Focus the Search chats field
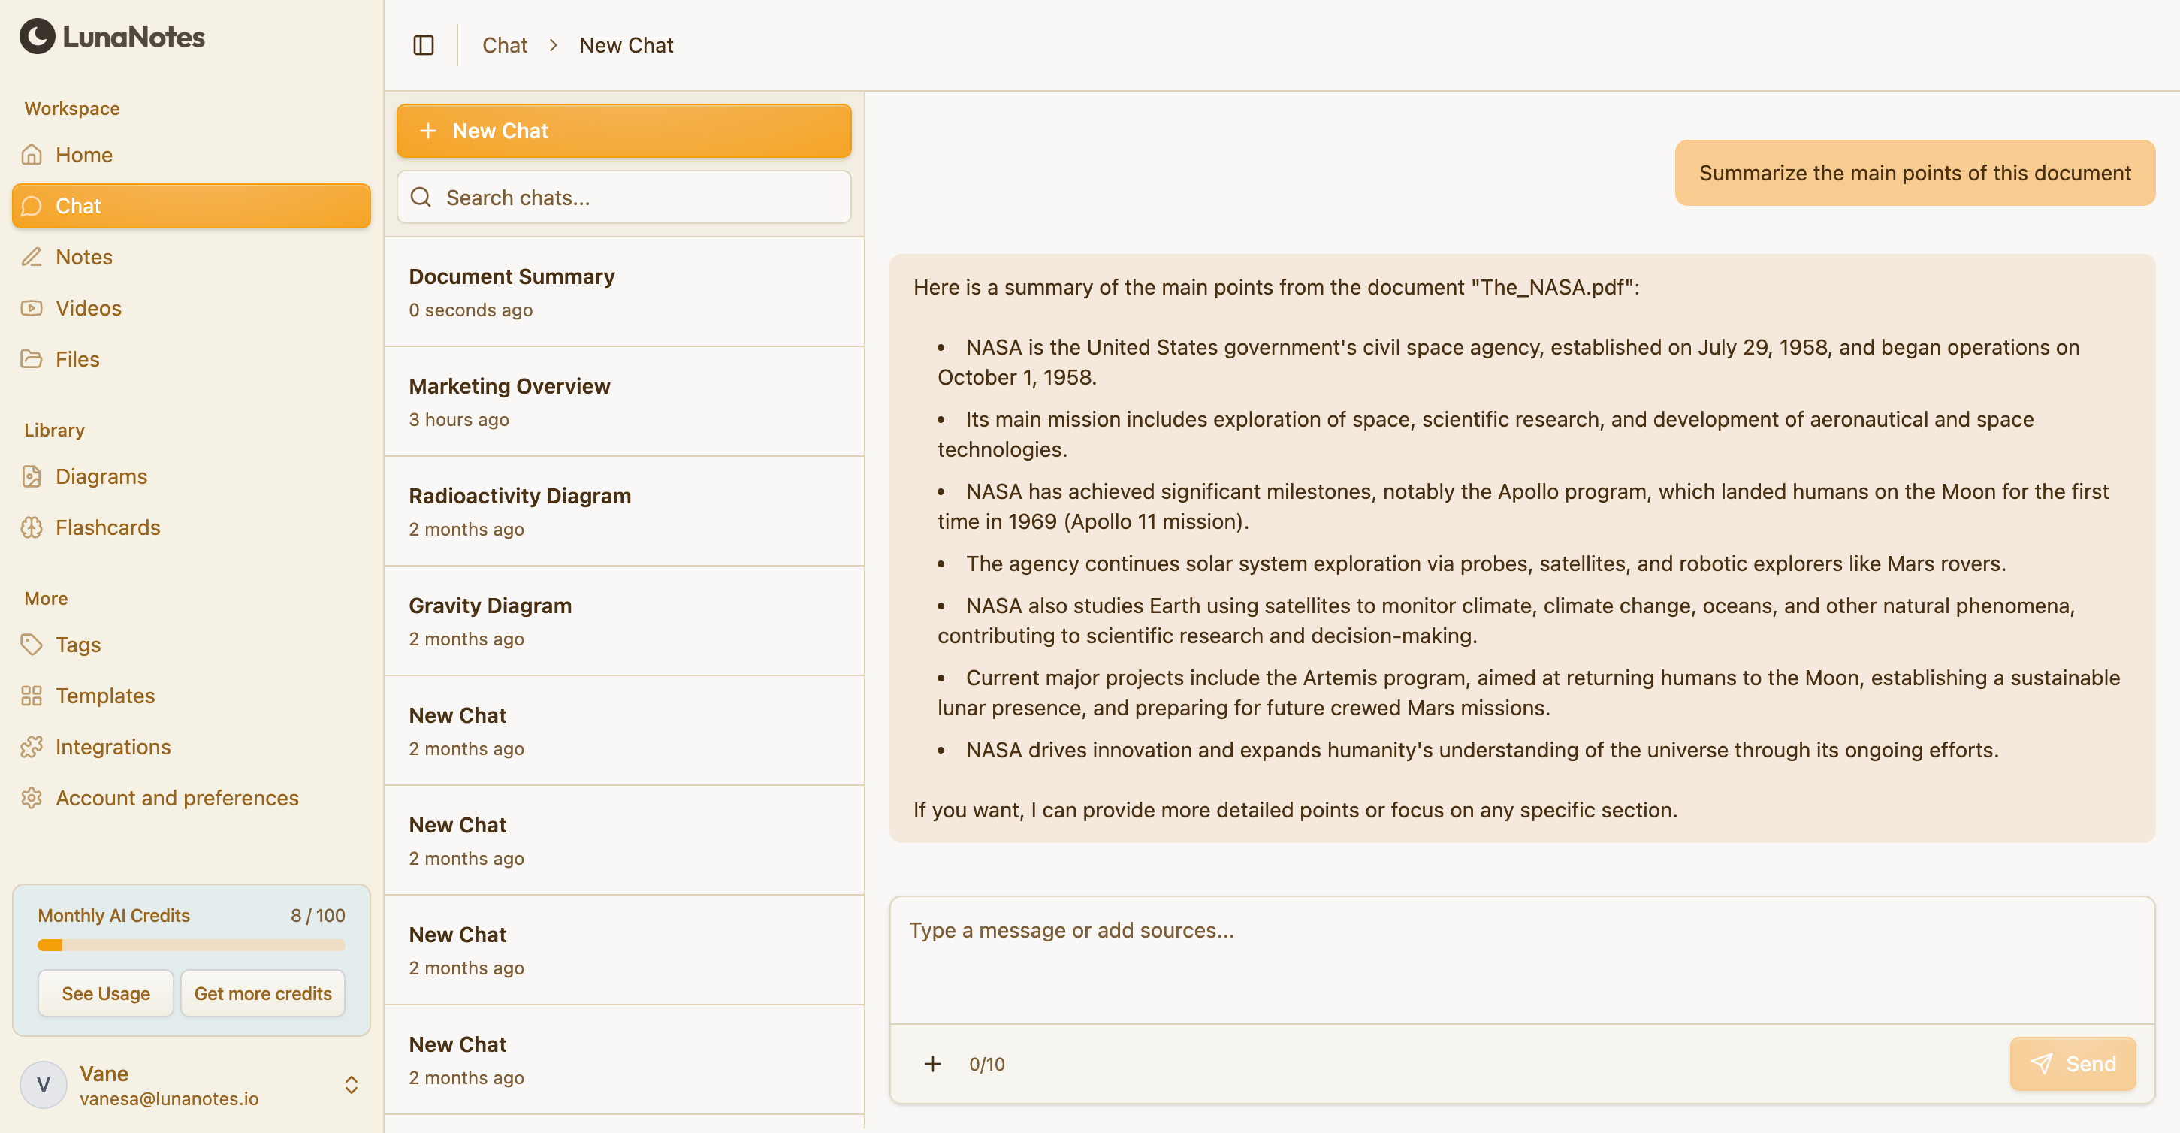Viewport: 2180px width, 1133px height. [x=624, y=197]
